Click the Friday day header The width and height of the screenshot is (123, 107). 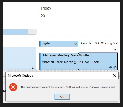click(x=46, y=8)
